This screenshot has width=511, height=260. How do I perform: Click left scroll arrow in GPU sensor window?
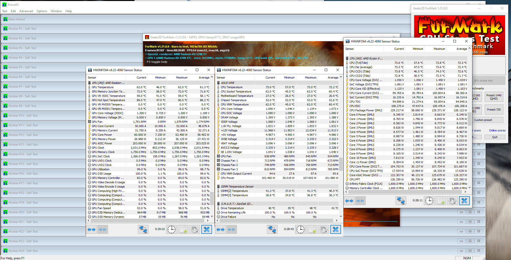tap(88, 221)
